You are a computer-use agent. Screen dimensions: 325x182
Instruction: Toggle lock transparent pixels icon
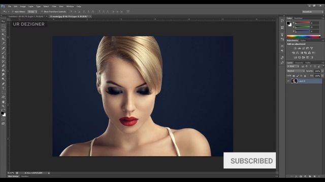click(x=294, y=76)
